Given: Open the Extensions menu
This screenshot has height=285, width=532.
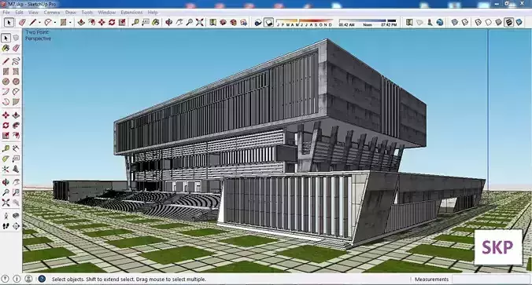Looking at the screenshot, I should coord(131,13).
